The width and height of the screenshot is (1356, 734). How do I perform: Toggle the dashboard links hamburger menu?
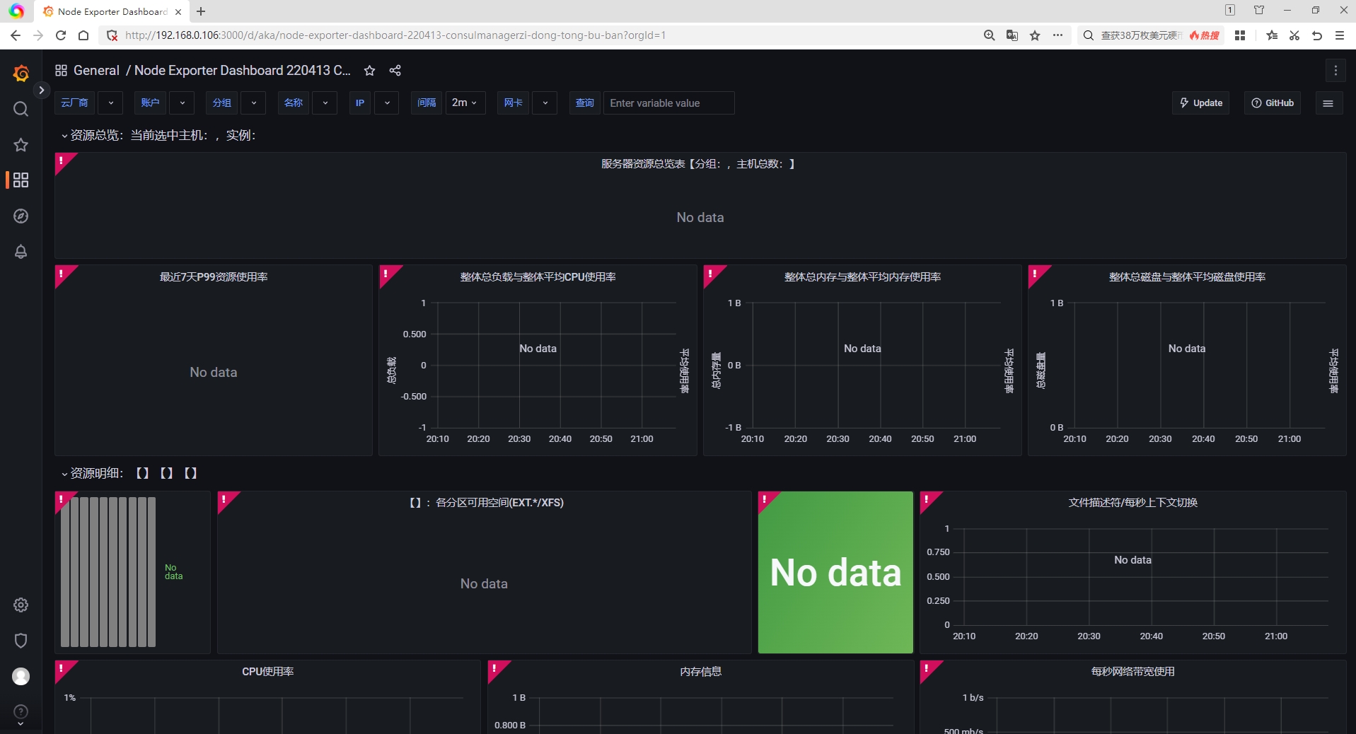pyautogui.click(x=1328, y=103)
